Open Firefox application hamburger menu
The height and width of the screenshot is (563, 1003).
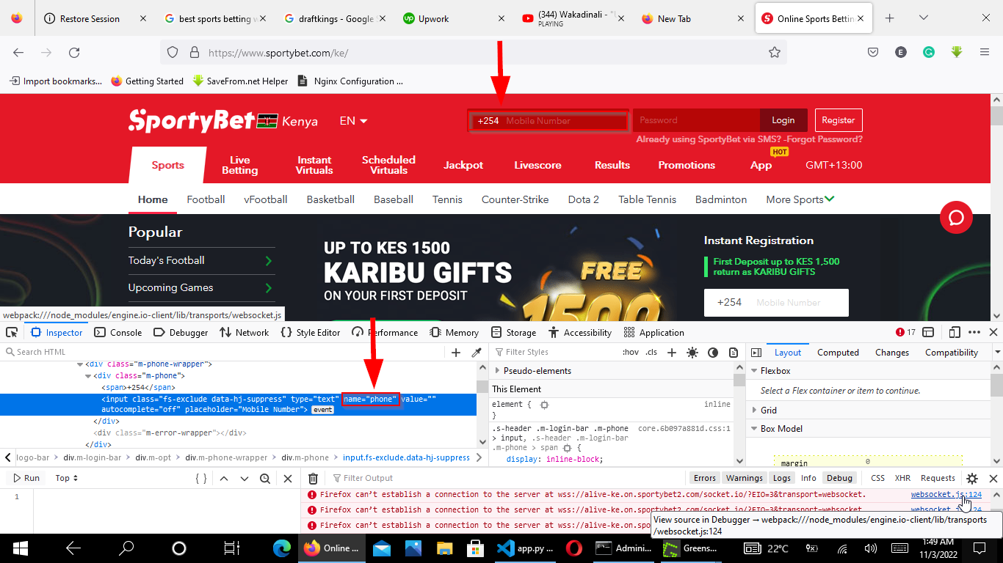(985, 52)
